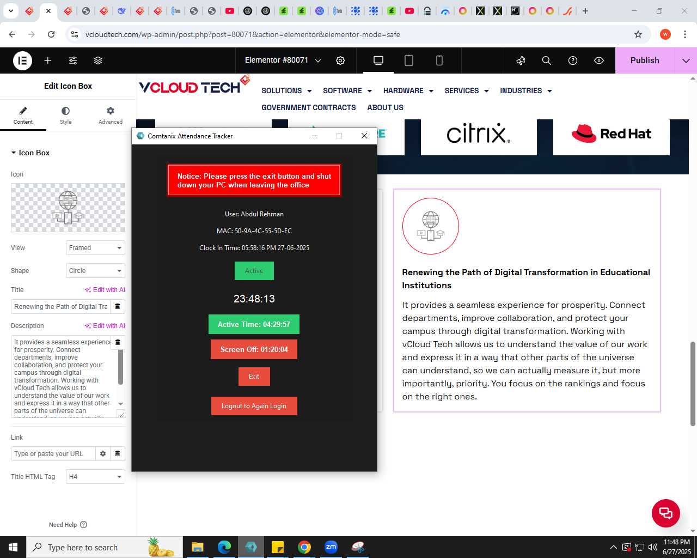697x558 pixels.
Task: Switch to mobile preview mode
Action: tap(439, 60)
